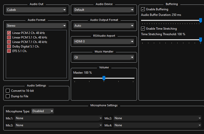The width and height of the screenshot is (204, 134).
Task: Open the Mic4 device dropdown
Action: pyautogui.click(x=157, y=125)
